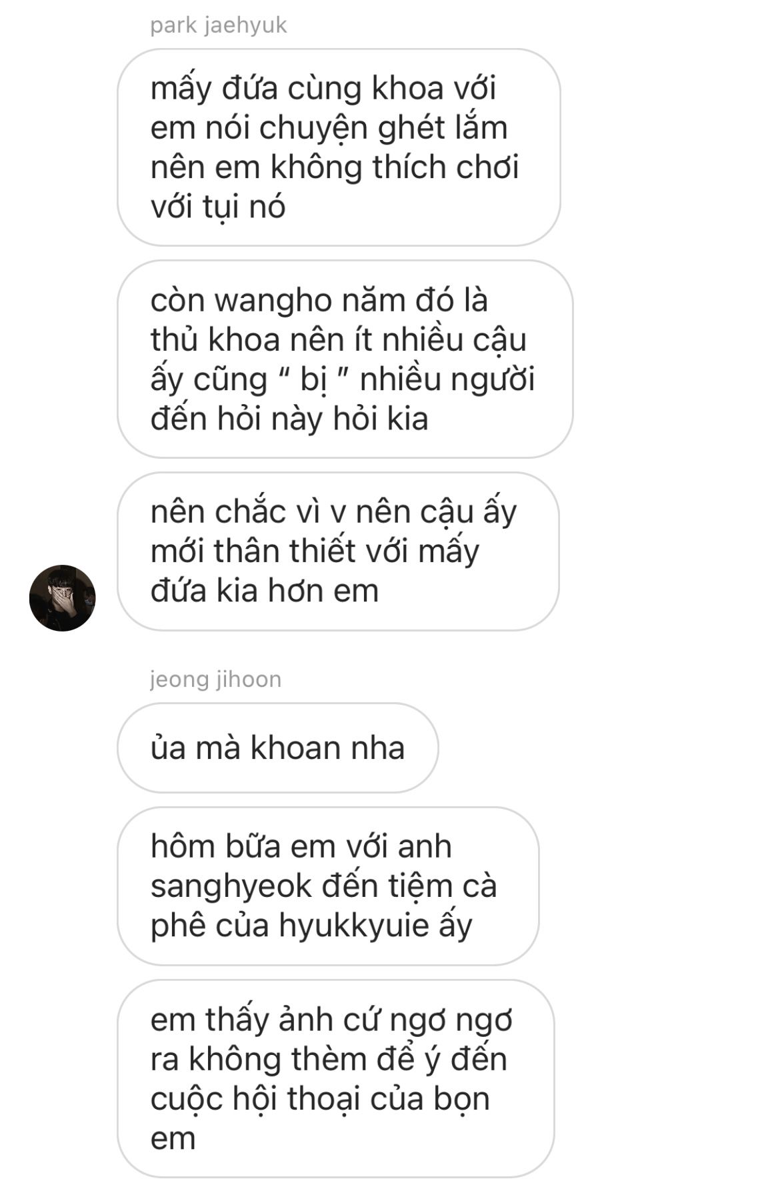Tap the bubble starting 'nên chắc vì v'
This screenshot has height=1191, width=780.
click(x=338, y=551)
